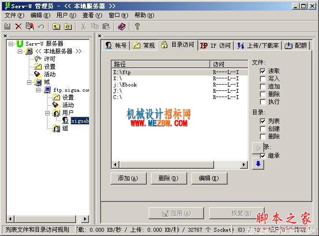Open the 编辑(E) menu
Screen dimensions: 319x236
[x=40, y=15]
